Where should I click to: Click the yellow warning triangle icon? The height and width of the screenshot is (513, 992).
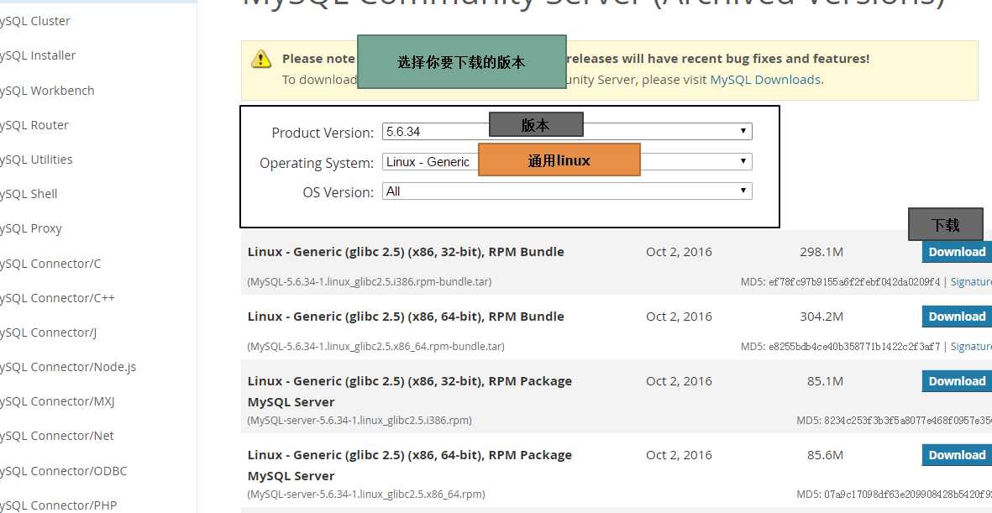(261, 59)
